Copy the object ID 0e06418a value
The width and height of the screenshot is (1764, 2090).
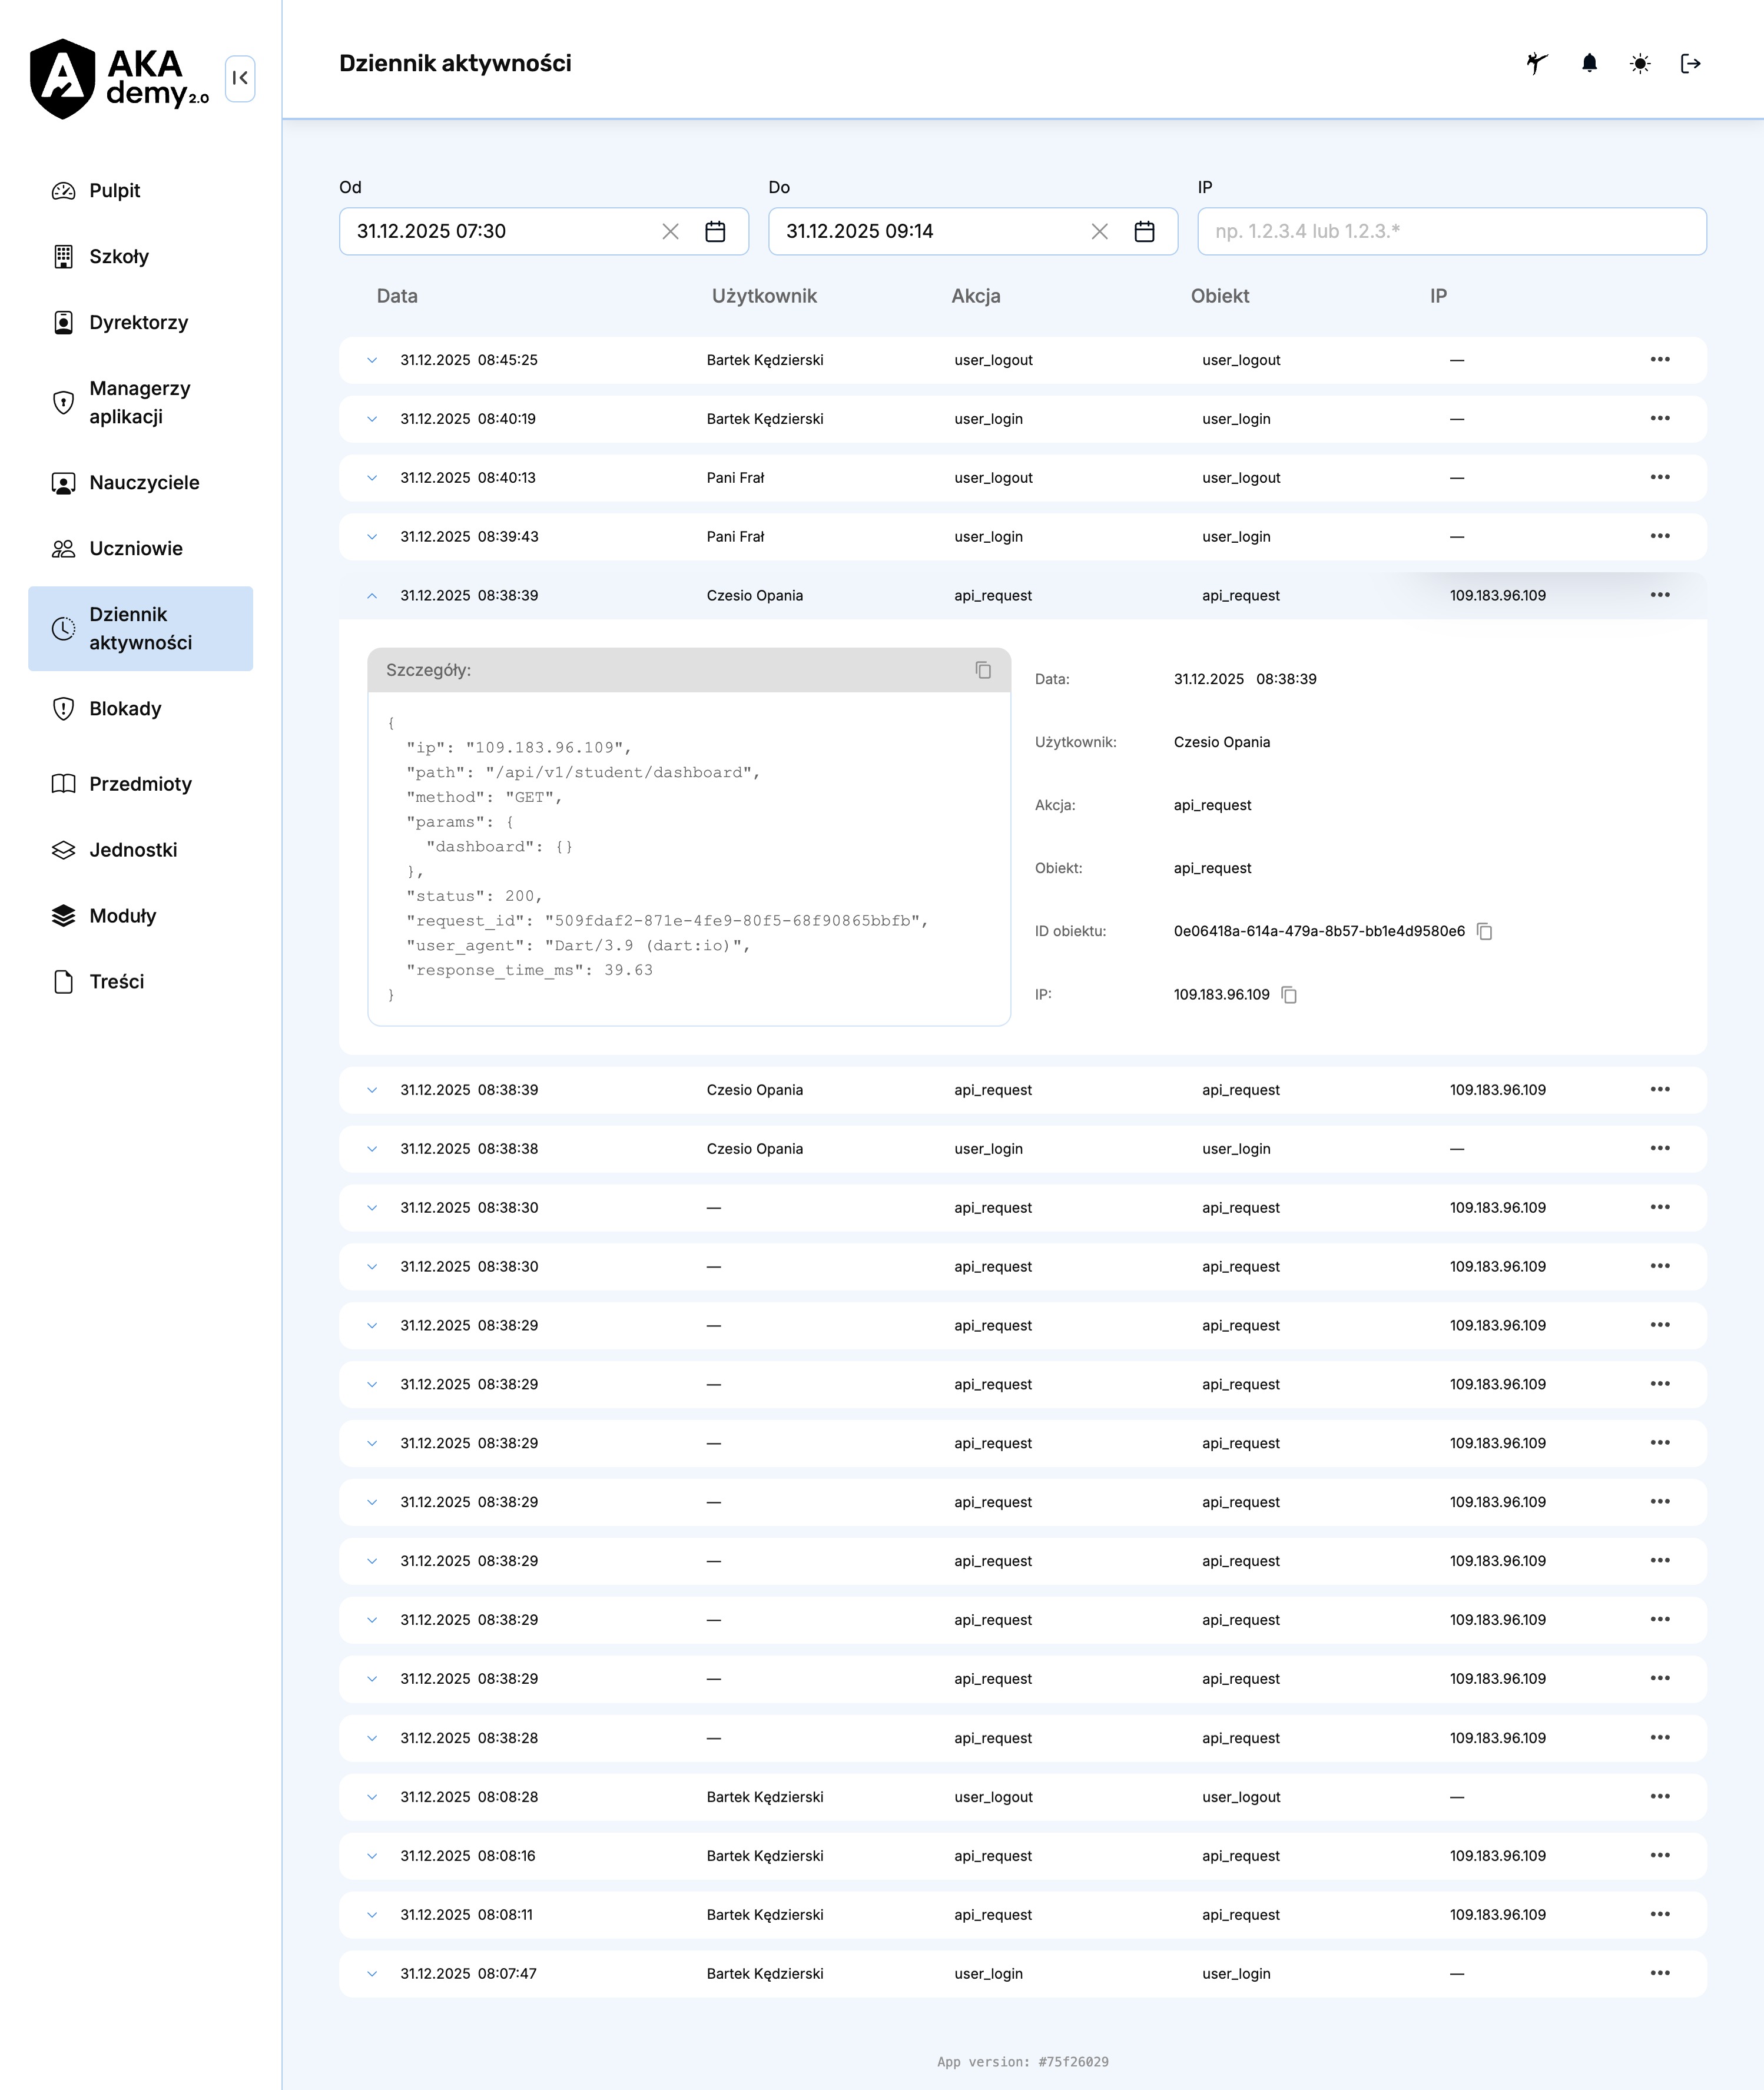[x=1485, y=931]
